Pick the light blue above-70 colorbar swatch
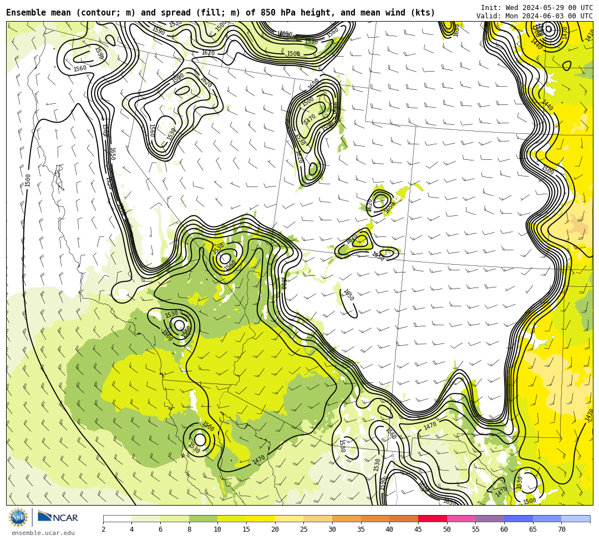This screenshot has height=540, width=599. 576,518
